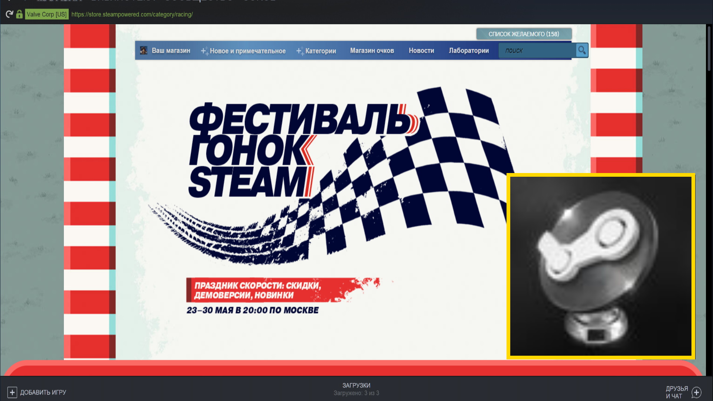Screen dimensions: 713x401
Task: Click the Добавить игру label
Action: click(43, 392)
